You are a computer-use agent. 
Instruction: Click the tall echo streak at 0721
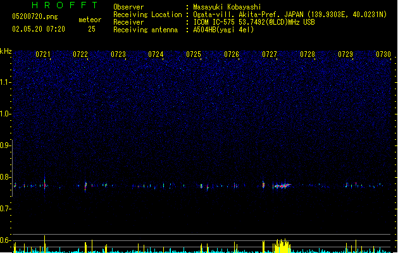click(x=45, y=184)
